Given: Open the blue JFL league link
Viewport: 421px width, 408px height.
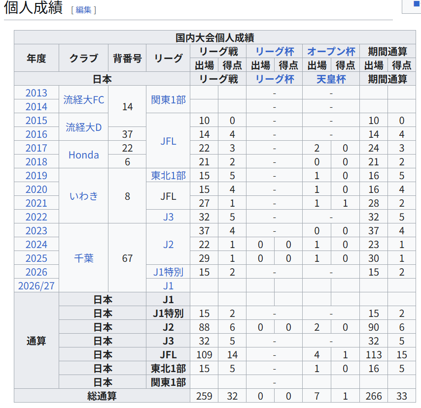Looking at the screenshot, I should 168,141.
